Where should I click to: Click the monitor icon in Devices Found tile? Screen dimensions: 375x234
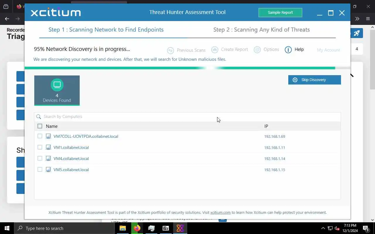click(x=57, y=85)
